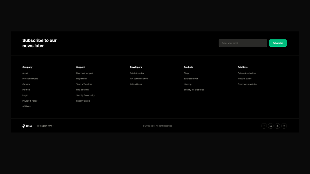Click the Linkpop link under Products
The width and height of the screenshot is (310, 174).
(x=188, y=84)
